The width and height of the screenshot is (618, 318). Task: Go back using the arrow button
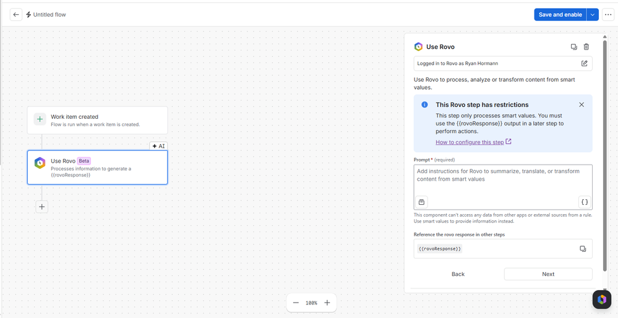pos(15,15)
